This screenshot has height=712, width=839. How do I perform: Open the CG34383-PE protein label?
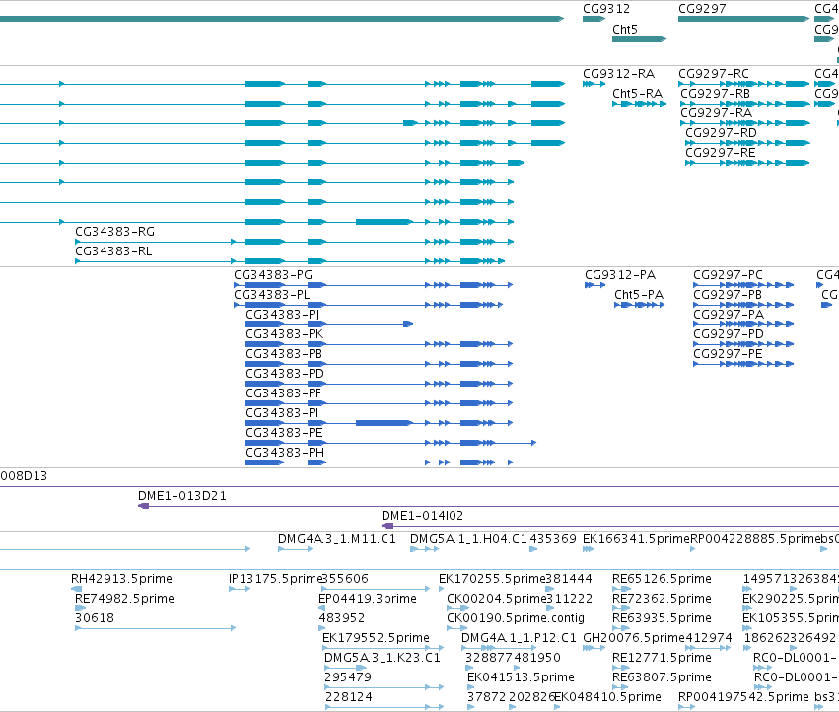[x=284, y=433]
